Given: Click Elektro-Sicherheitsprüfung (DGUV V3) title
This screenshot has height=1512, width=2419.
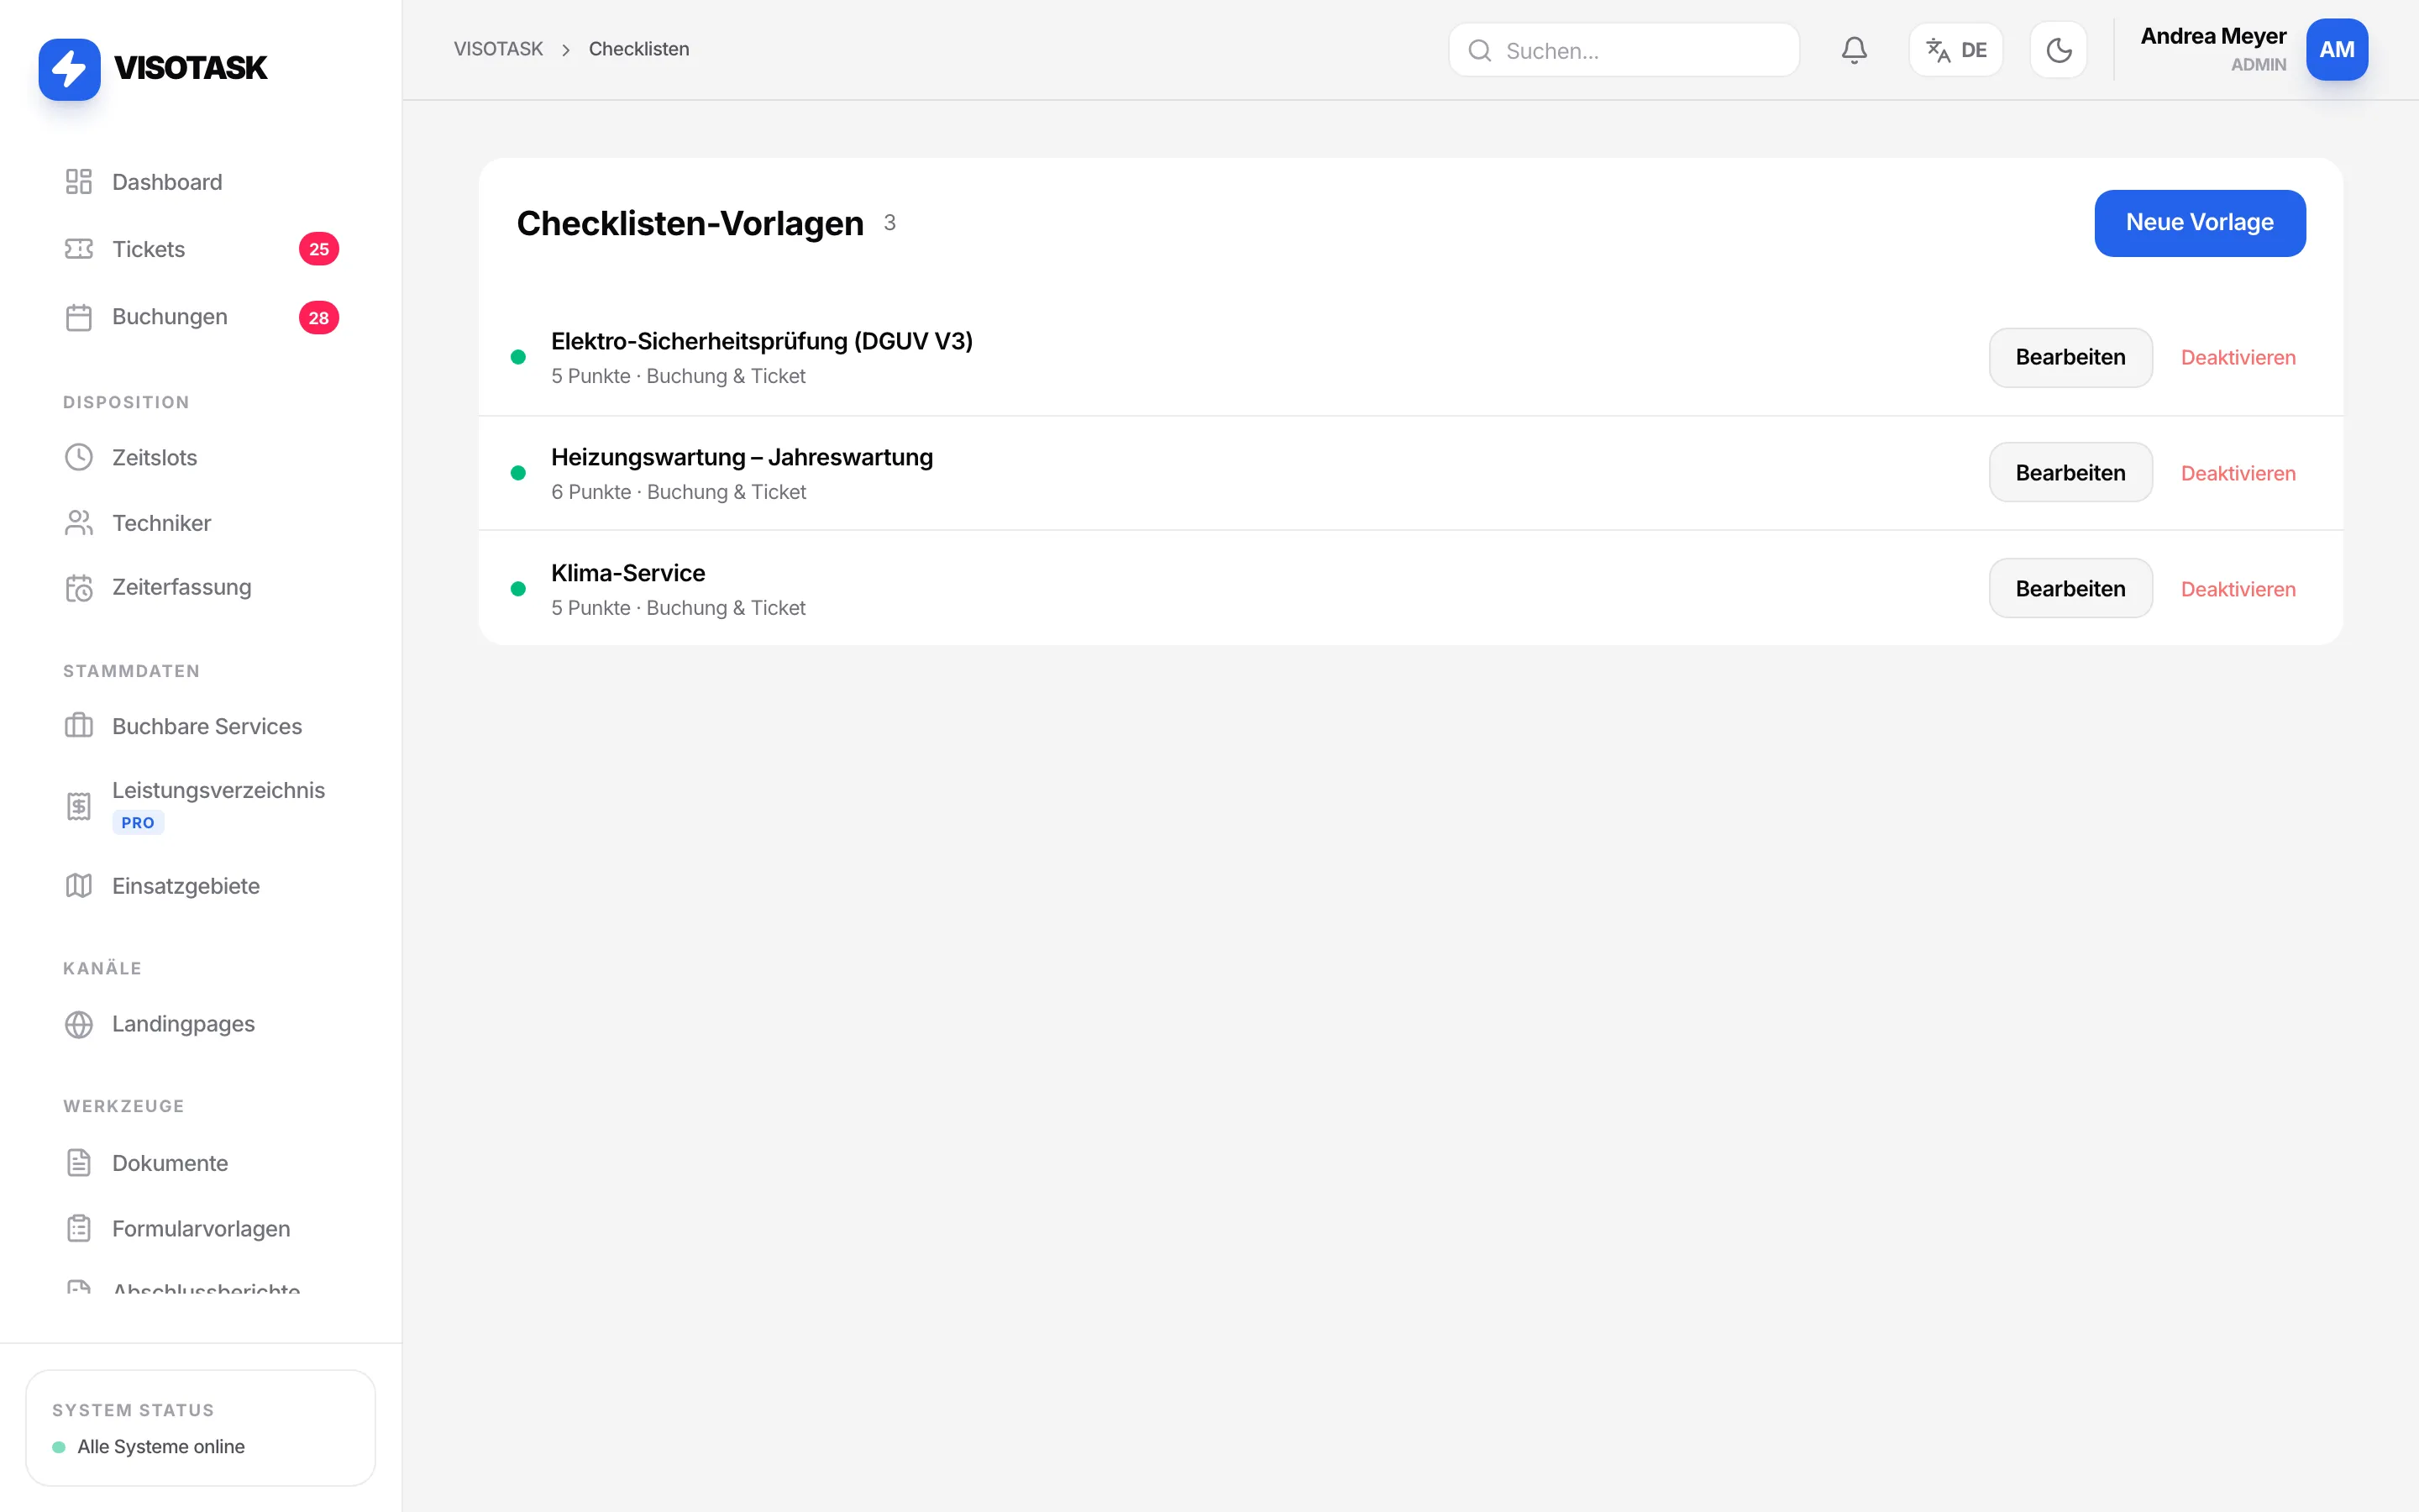Looking at the screenshot, I should (x=762, y=341).
